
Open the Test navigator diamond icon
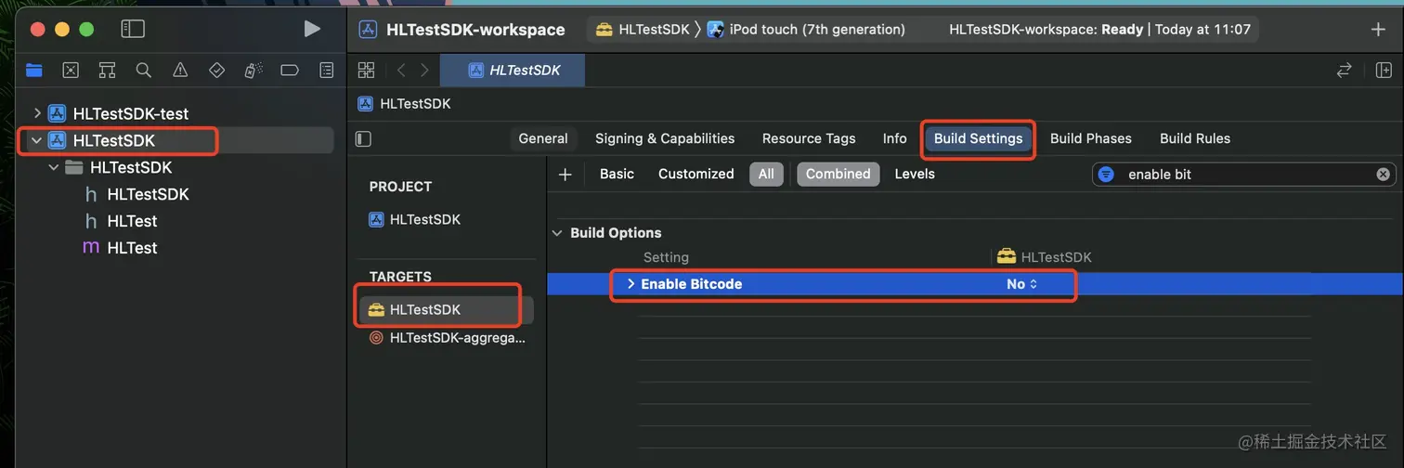pos(216,70)
